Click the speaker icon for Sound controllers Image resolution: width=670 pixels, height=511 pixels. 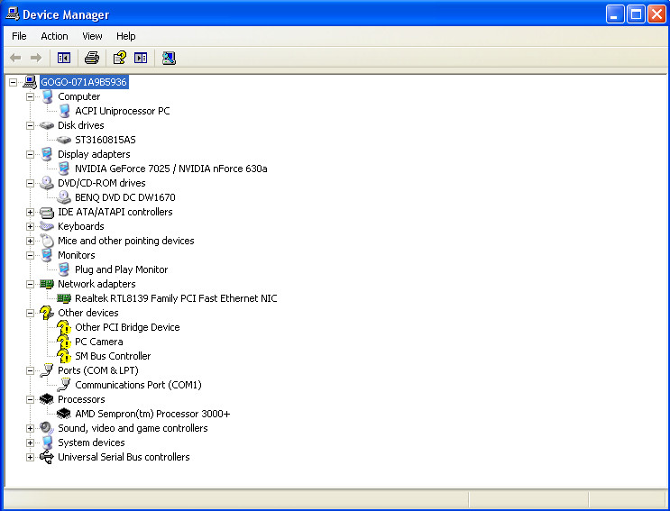coord(47,428)
